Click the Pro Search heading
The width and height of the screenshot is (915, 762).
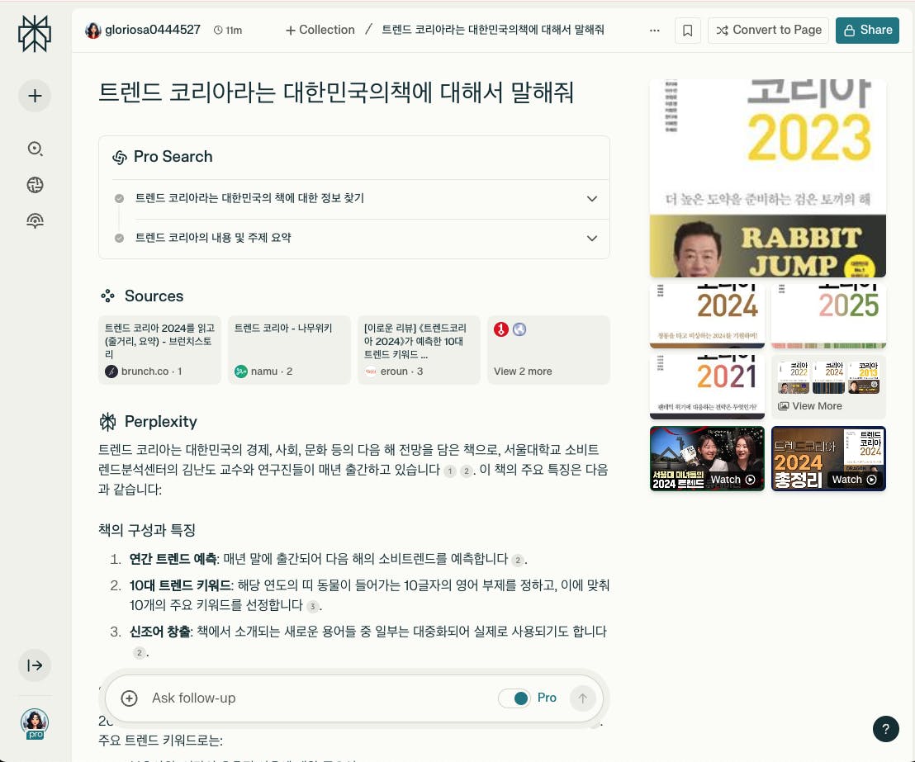173,156
